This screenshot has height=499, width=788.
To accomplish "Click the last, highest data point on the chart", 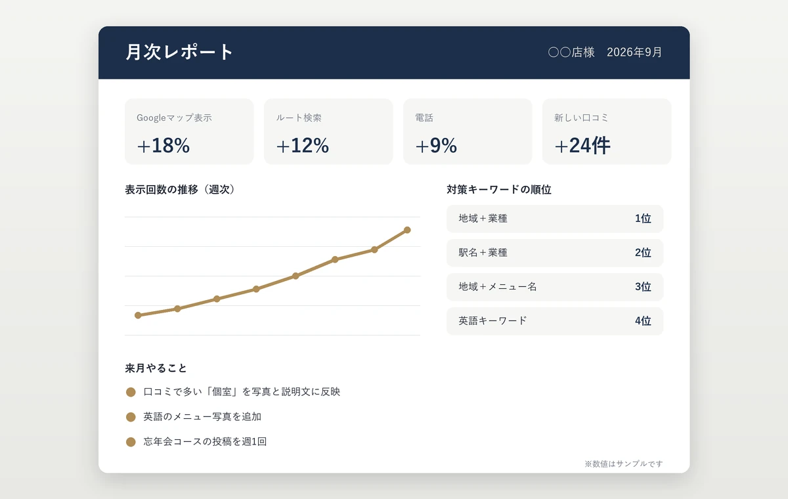I will pyautogui.click(x=407, y=230).
